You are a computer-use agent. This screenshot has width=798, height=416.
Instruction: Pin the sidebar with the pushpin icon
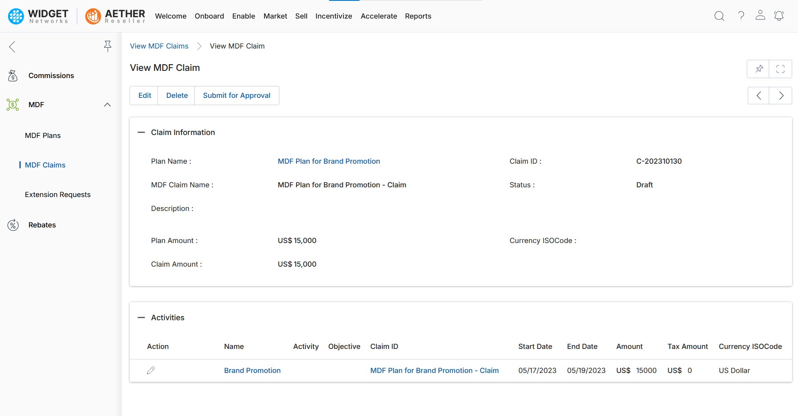point(108,46)
